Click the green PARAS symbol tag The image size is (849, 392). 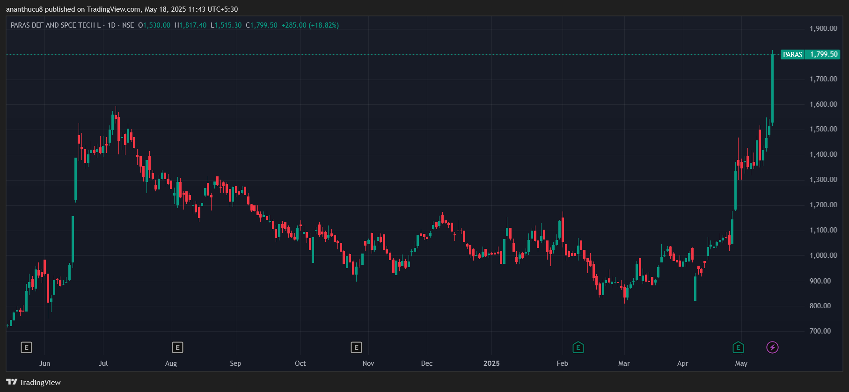(x=792, y=55)
